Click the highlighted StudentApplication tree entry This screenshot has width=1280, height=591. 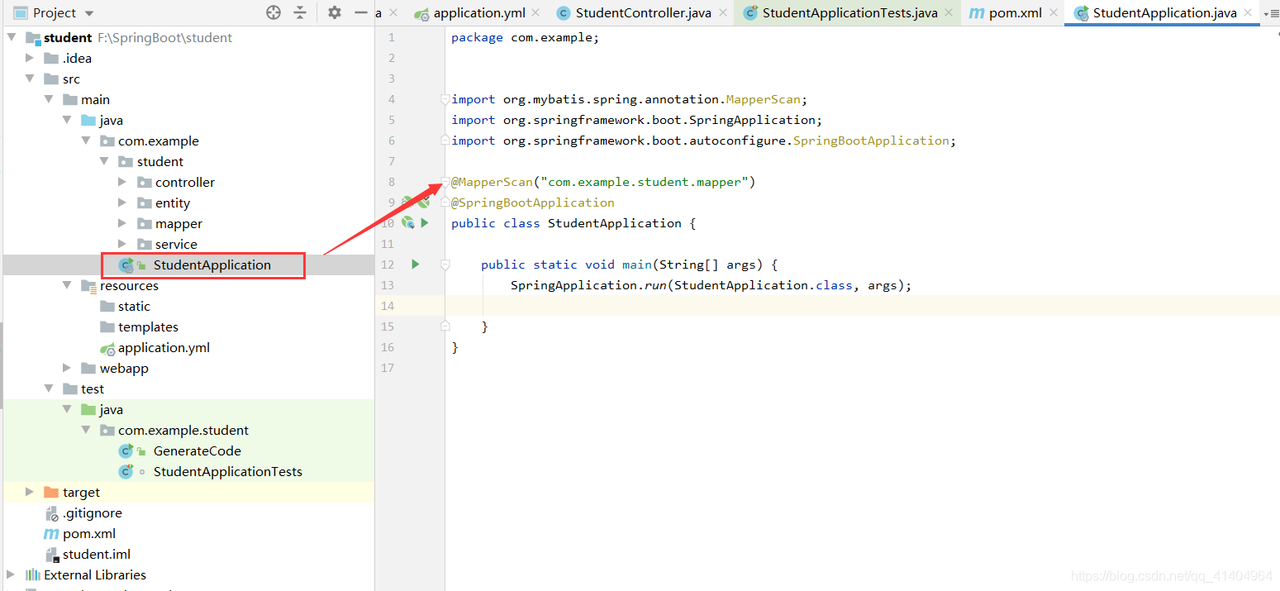coord(212,265)
